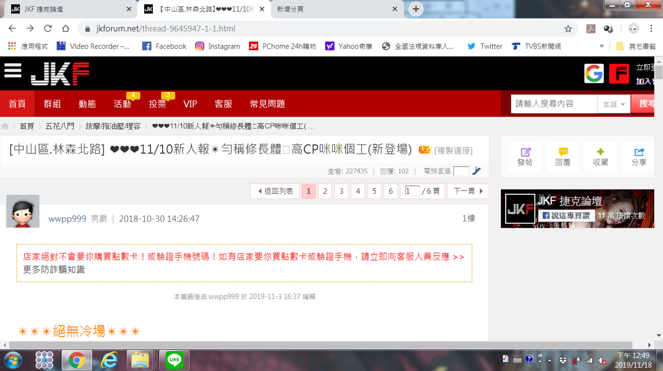Click the home icon in breadcrumb
The height and width of the screenshot is (371, 663).
point(5,126)
